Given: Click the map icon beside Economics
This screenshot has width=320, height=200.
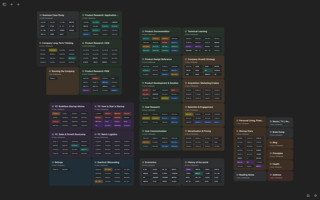Looking at the screenshot, I should pyautogui.click(x=143, y=162).
